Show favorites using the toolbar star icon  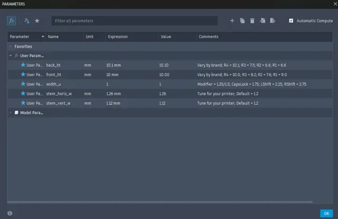pos(37,21)
